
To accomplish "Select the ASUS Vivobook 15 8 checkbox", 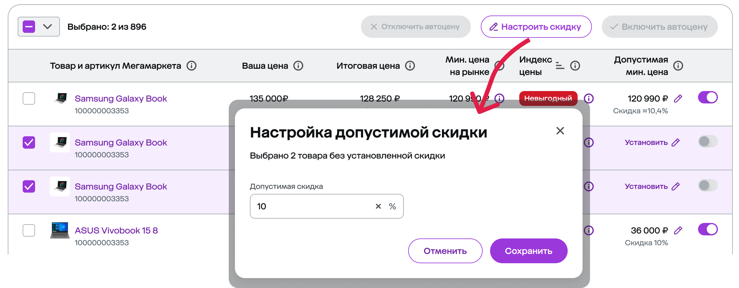I will 29,230.
